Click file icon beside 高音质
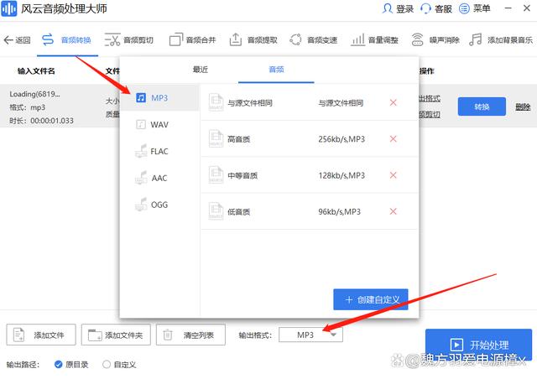Screen dimensions: 537x379 pos(216,138)
